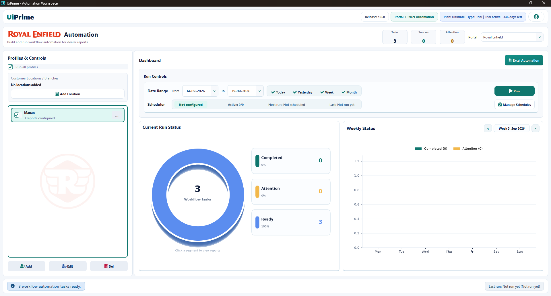Viewport: 551px width, 296px height.
Task: Click the UiPrime logo
Action: click(x=20, y=17)
